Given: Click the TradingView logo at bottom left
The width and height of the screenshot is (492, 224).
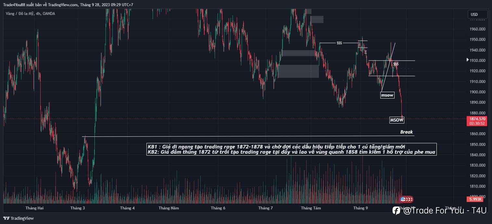Looking at the screenshot, I should coord(19,218).
